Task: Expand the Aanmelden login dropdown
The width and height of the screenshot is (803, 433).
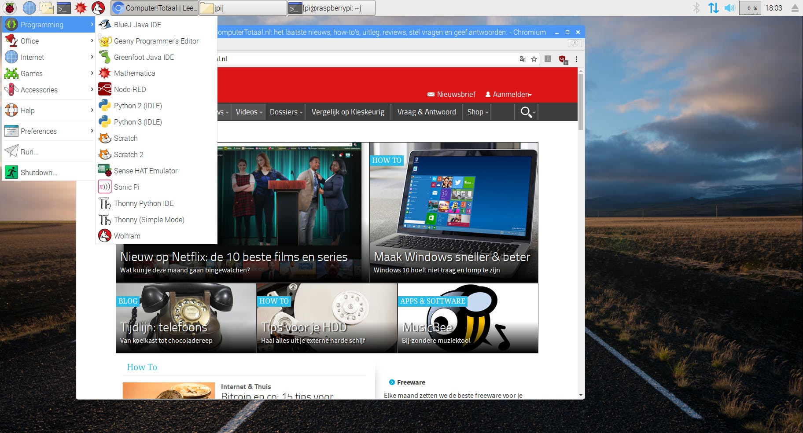Action: click(508, 94)
